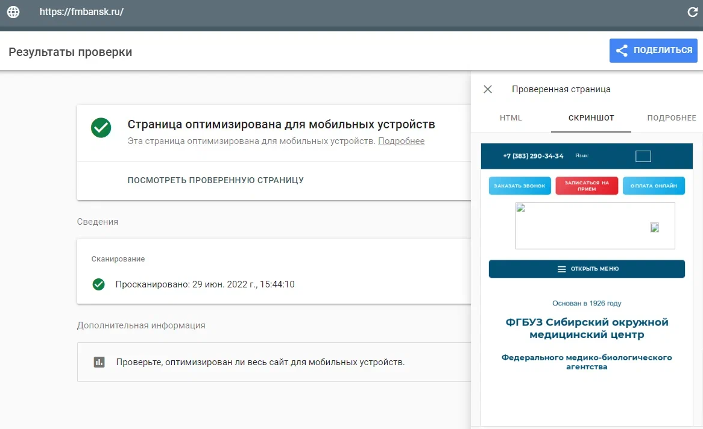
Task: Click the bar chart icon in Дополнительная информация
Action: pyautogui.click(x=99, y=362)
